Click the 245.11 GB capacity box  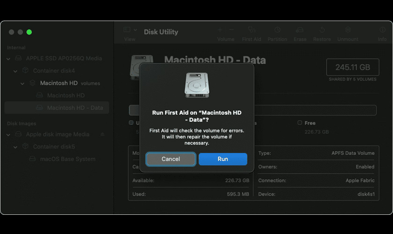353,67
